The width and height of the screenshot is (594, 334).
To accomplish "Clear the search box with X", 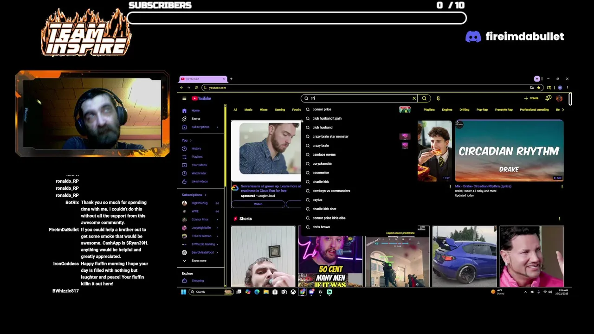I will 414,98.
